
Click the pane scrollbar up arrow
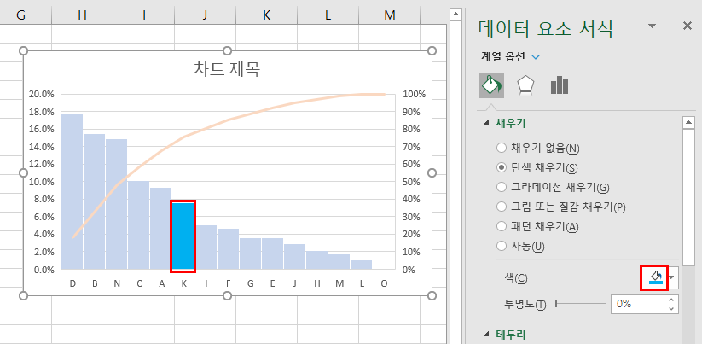[x=687, y=122]
